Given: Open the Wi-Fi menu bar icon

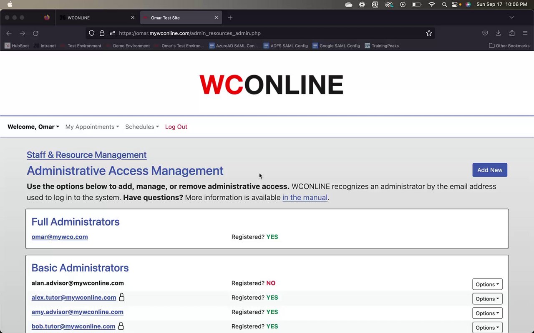Looking at the screenshot, I should coord(431,5).
